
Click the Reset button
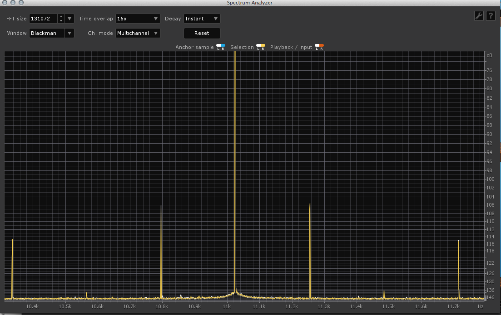[202, 33]
